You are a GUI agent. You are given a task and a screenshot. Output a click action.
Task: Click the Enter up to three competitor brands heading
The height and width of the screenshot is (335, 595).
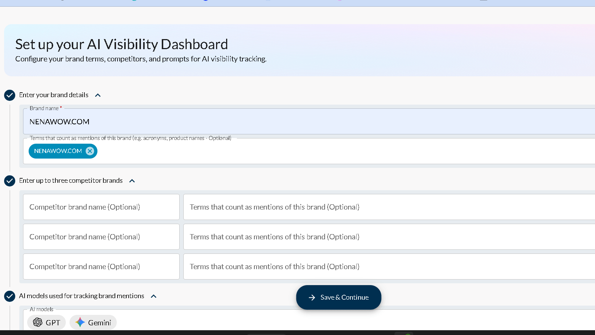pos(71,181)
